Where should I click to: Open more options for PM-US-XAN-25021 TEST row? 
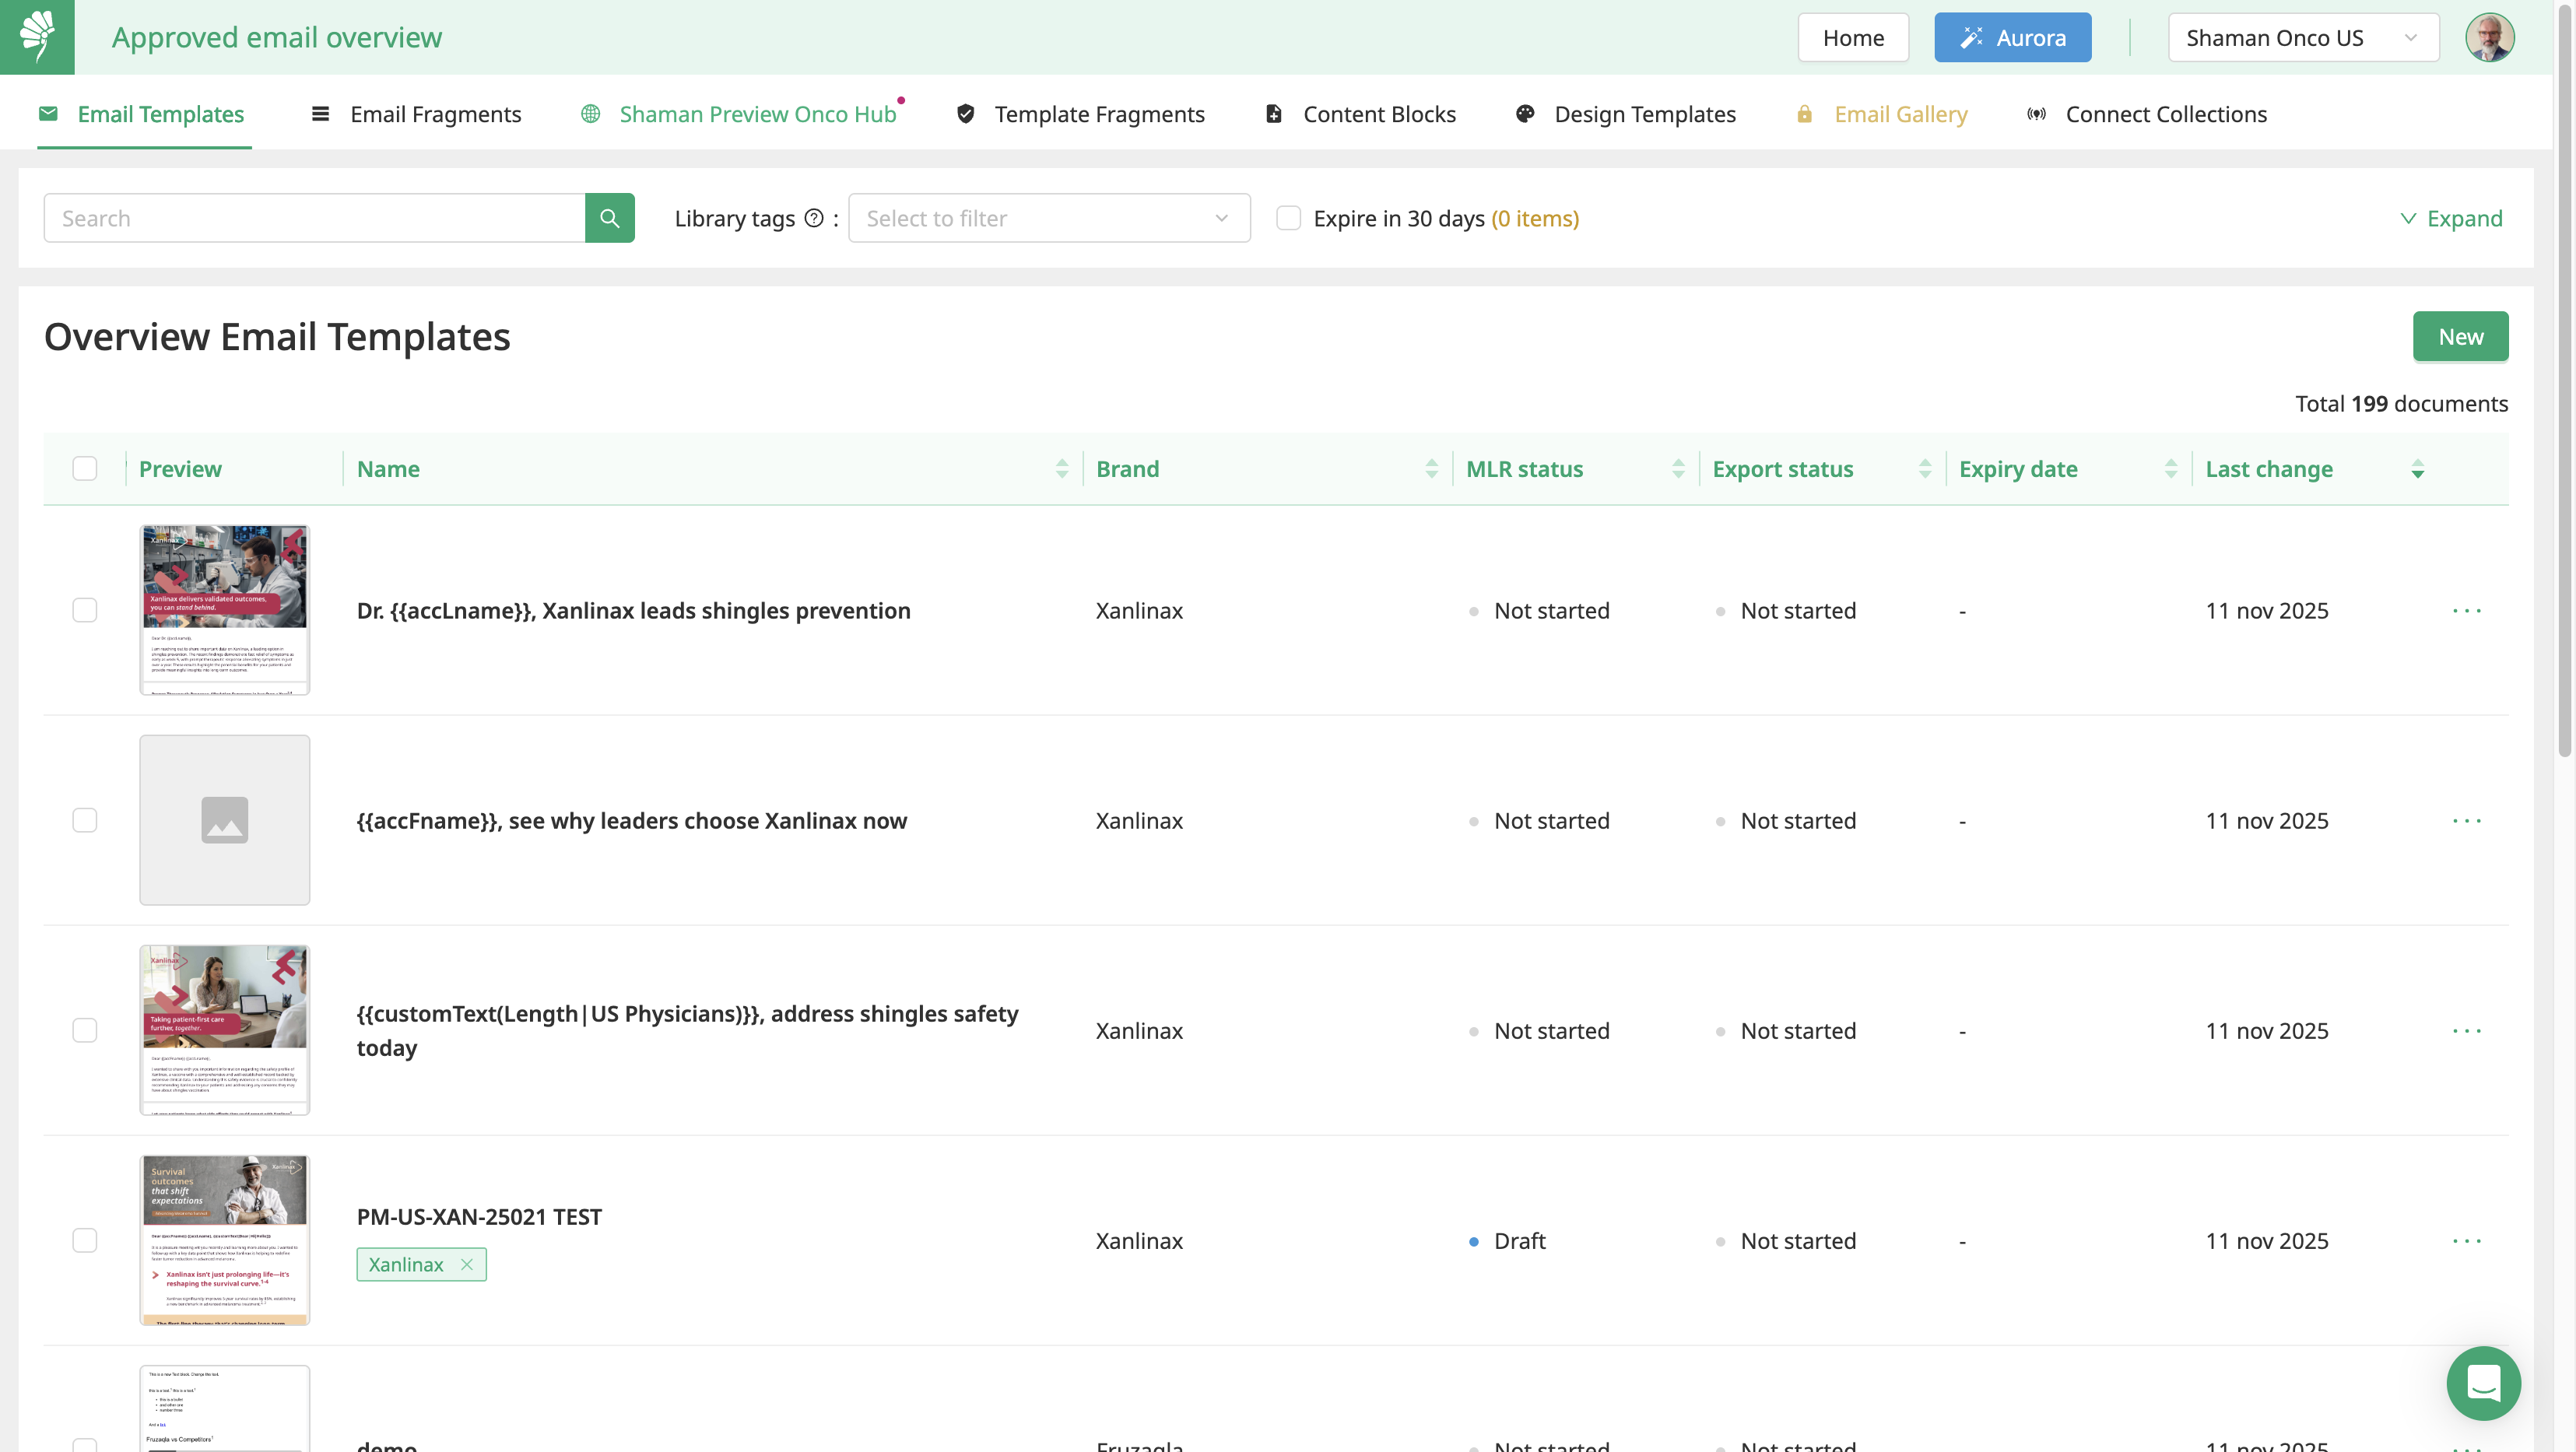click(x=2466, y=1241)
